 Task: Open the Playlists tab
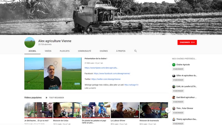[65, 51]
